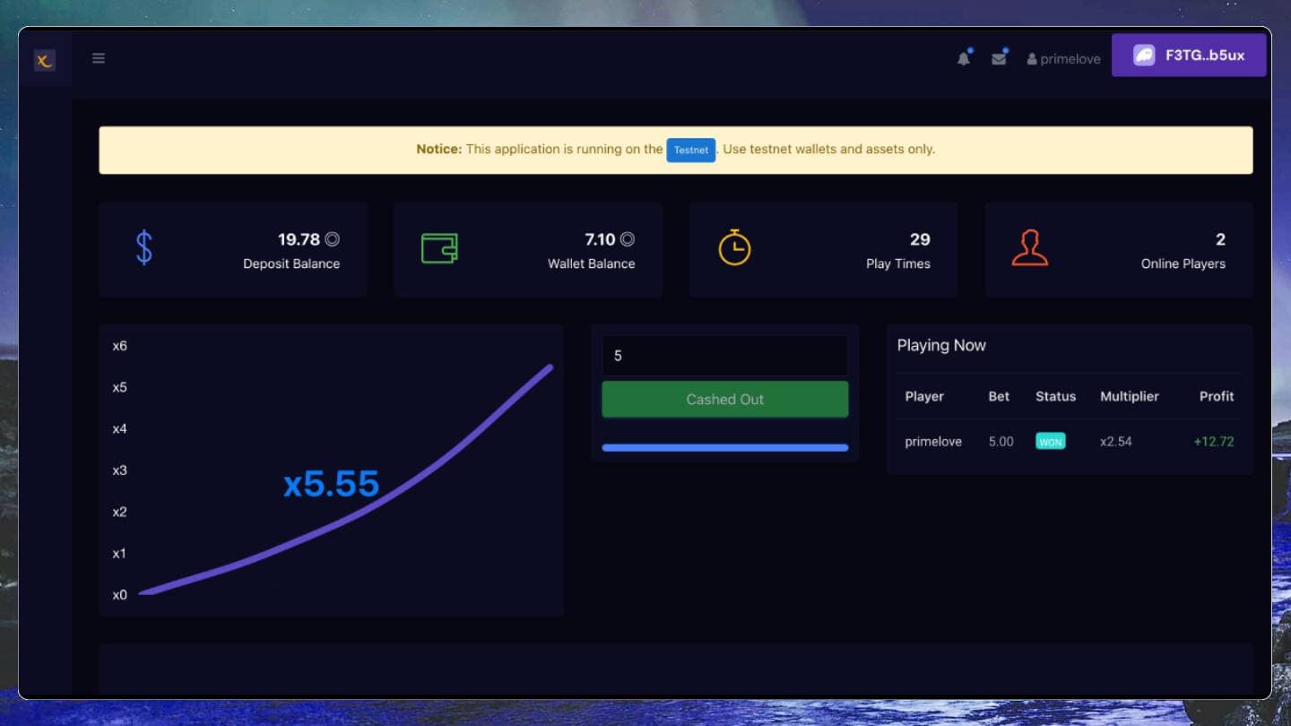Click the WON status badge
The image size is (1291, 726).
(1050, 442)
